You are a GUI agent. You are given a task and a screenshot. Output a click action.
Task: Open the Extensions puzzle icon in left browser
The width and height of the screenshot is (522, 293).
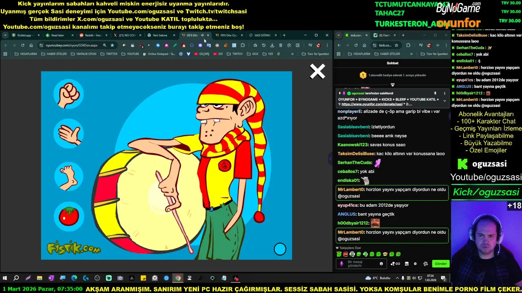243,45
